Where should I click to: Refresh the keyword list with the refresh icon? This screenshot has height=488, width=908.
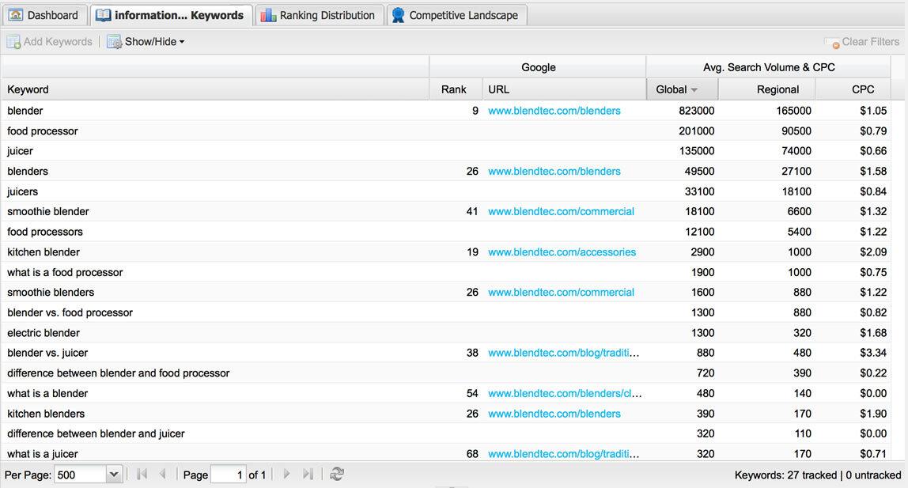click(x=337, y=475)
